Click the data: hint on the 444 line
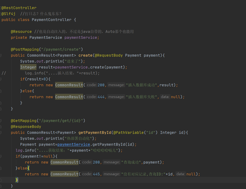 pyautogui.click(x=165, y=97)
